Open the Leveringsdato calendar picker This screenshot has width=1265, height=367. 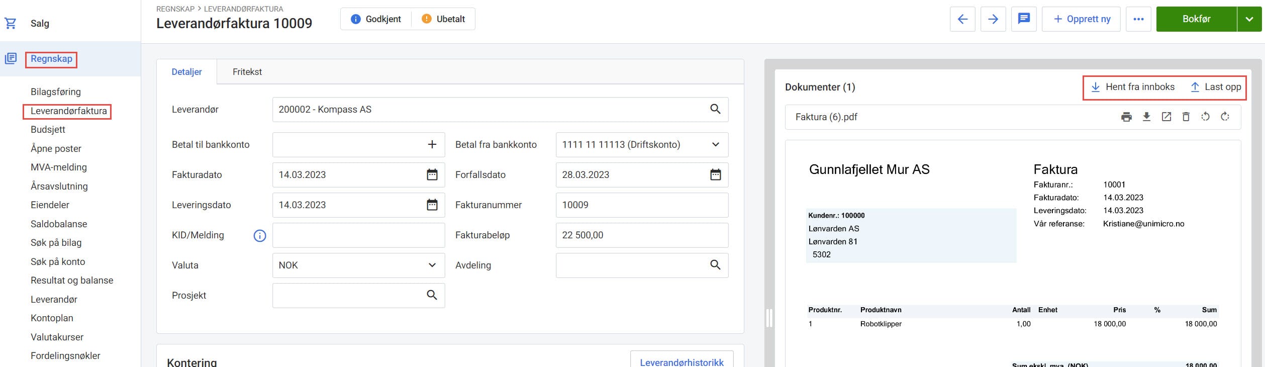[x=432, y=205]
